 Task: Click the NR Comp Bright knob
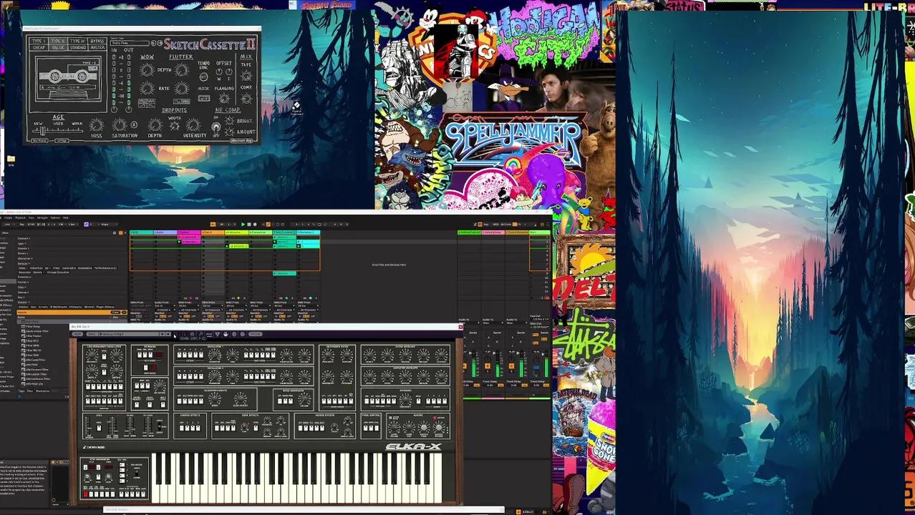point(229,121)
